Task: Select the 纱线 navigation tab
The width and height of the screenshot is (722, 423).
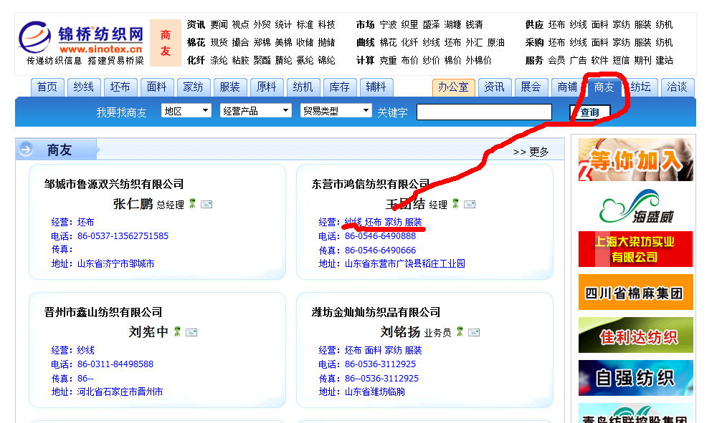Action: click(x=84, y=87)
